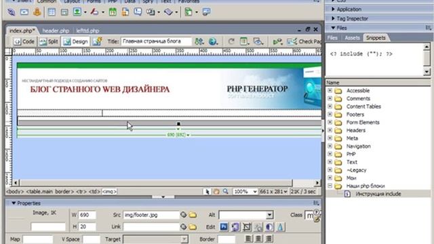
Task: Click the Validate Markup icon
Action: pyautogui.click(x=277, y=41)
